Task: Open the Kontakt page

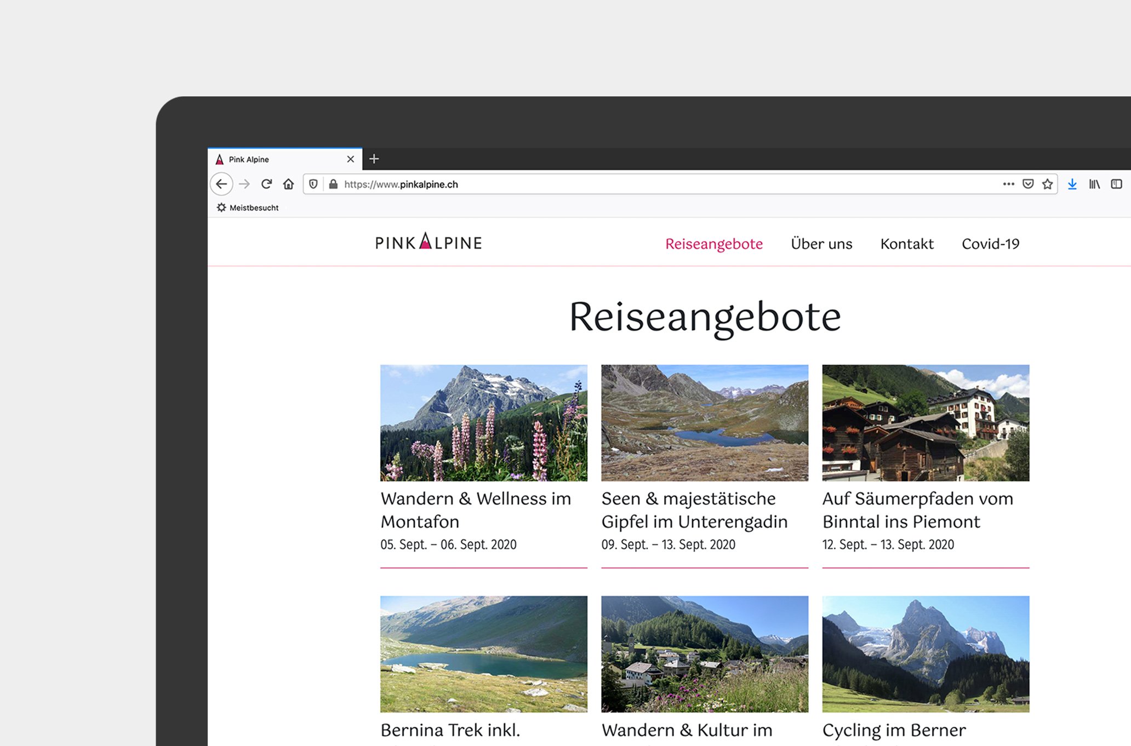Action: [x=907, y=244]
